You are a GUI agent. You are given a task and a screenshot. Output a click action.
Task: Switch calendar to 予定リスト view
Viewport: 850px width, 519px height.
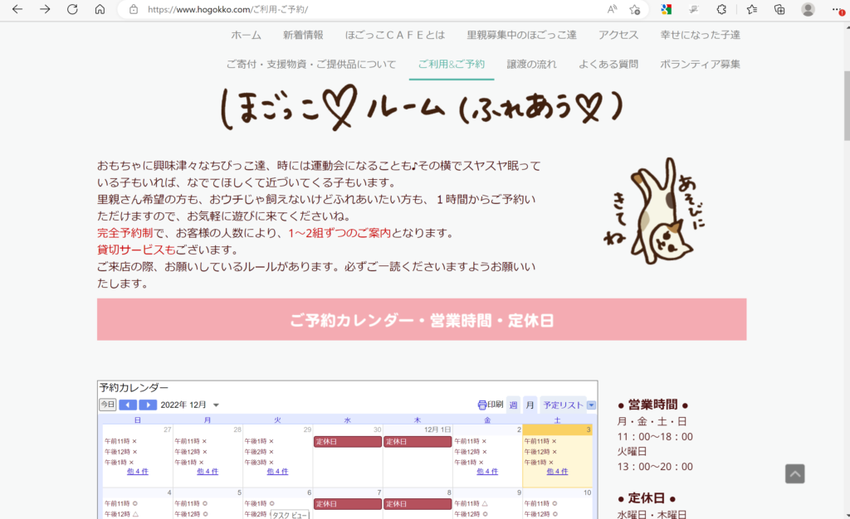tap(564, 405)
